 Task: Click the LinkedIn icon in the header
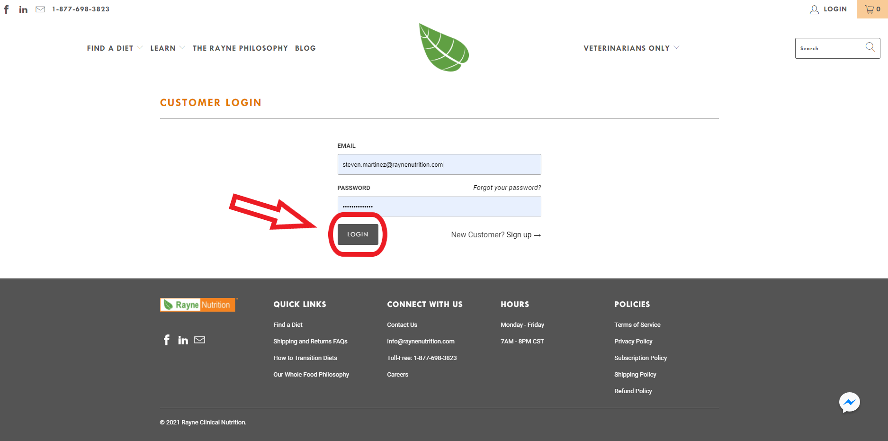23,9
